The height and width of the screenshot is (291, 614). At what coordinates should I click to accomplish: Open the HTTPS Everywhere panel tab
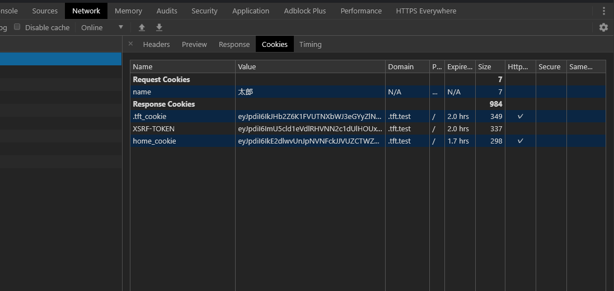tap(425, 11)
